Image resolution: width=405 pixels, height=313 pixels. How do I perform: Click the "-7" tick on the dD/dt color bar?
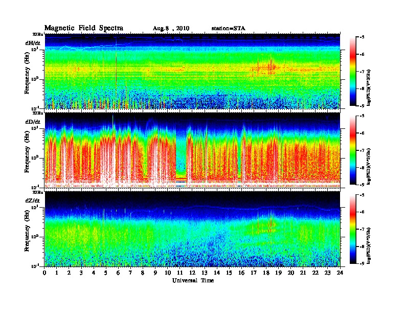362,150
